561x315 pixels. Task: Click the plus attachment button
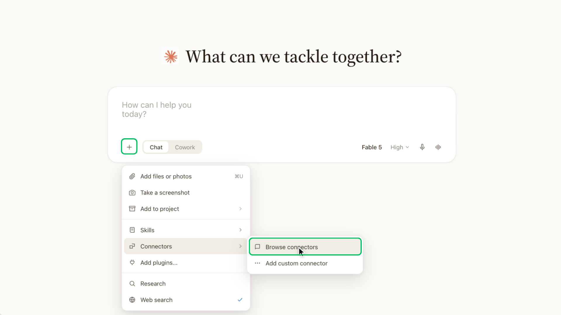click(x=129, y=147)
